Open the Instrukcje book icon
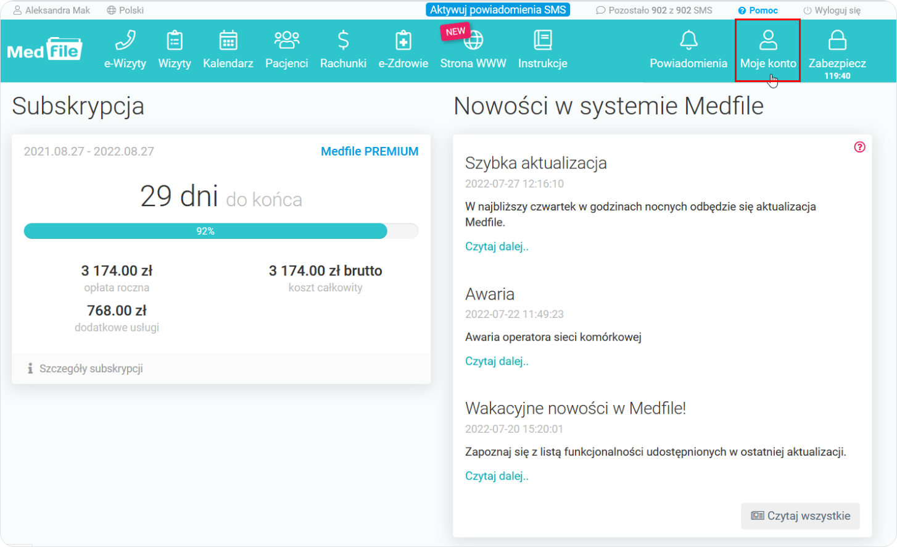The width and height of the screenshot is (897, 547). tap(543, 40)
